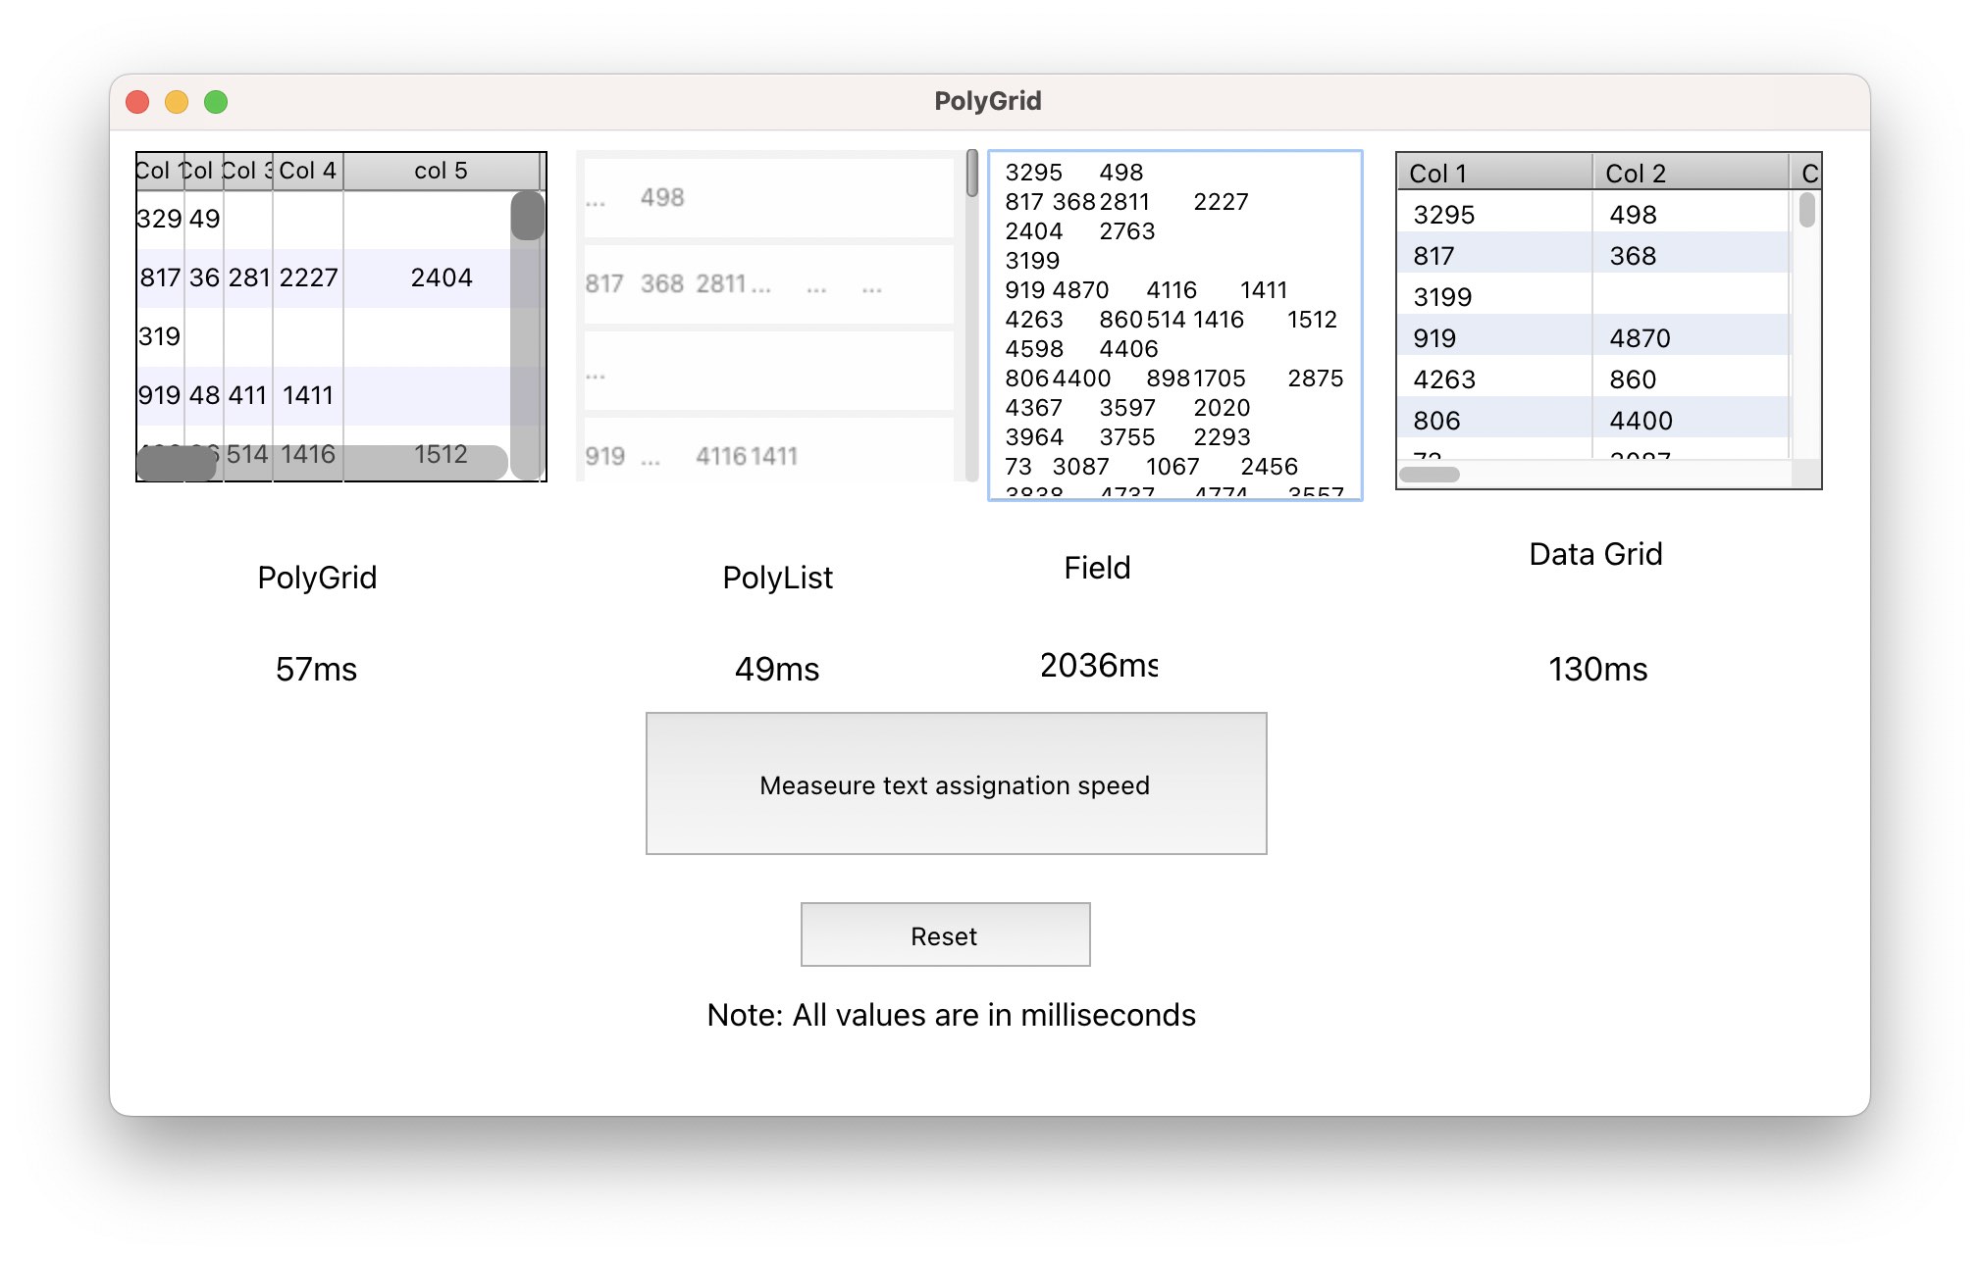Select the 4870 cell in Data Grid
The height and width of the screenshot is (1261, 1980).
(1640, 338)
